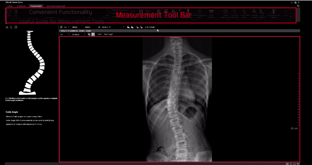This screenshot has height=165, width=312.
Task: Click the Cobb Angle heading text
Action: coord(12,112)
